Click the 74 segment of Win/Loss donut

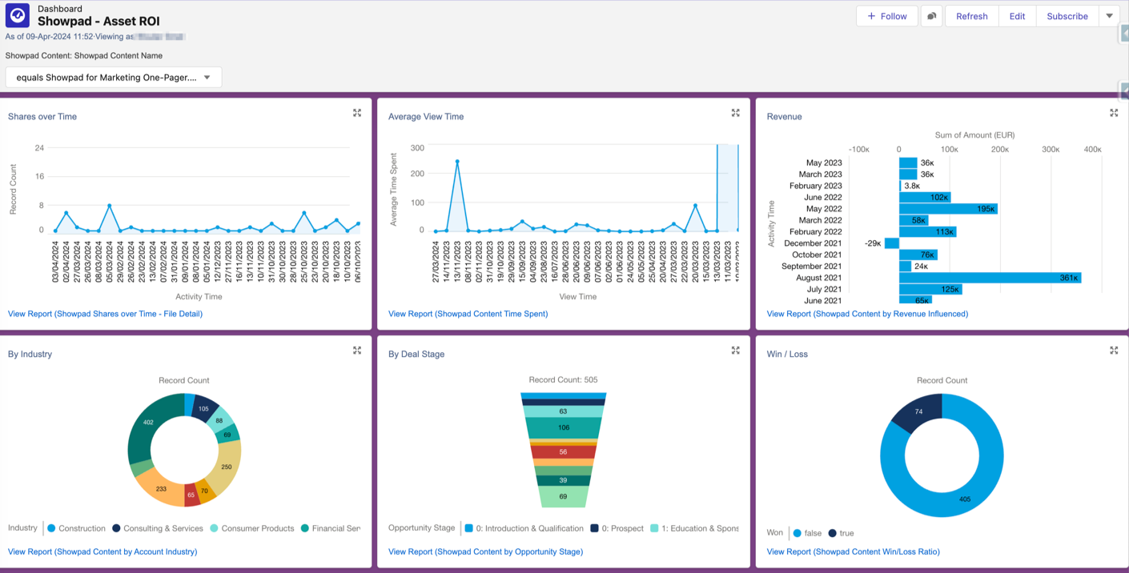918,412
